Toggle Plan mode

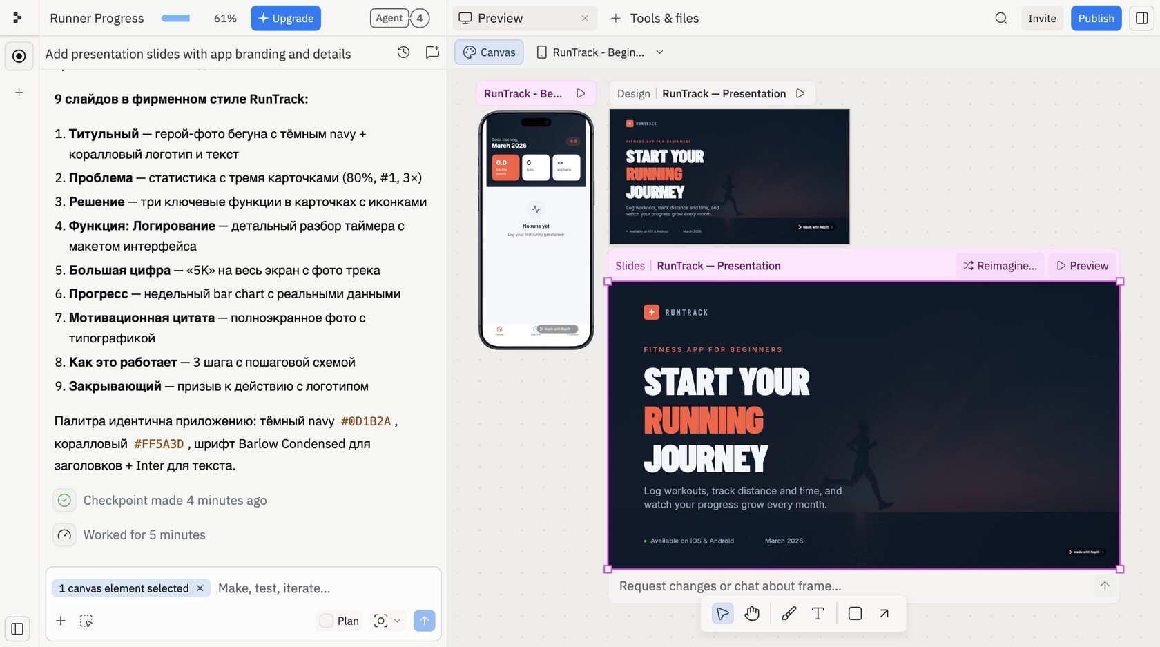pos(340,621)
